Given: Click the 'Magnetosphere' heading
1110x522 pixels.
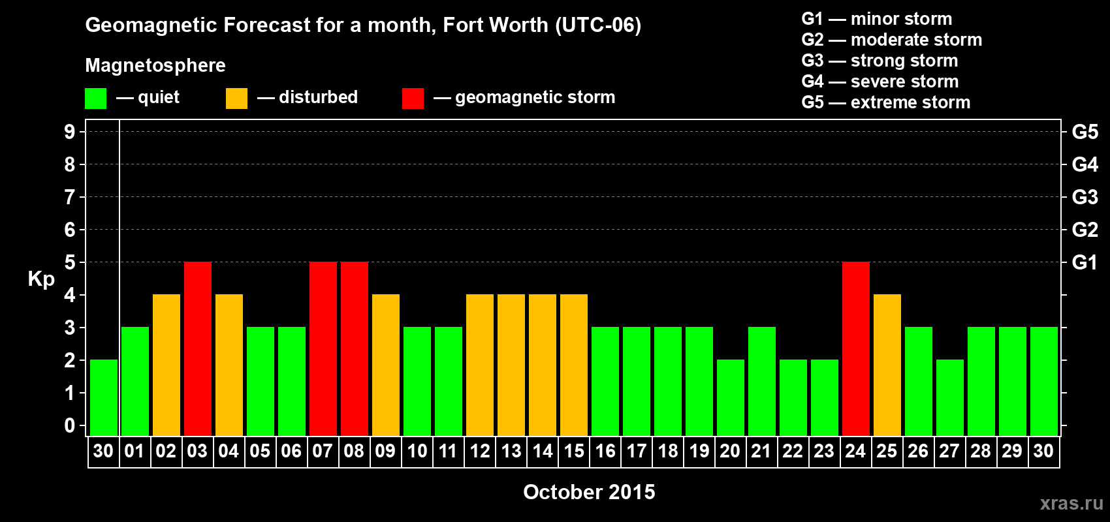Looking at the screenshot, I should click(155, 65).
